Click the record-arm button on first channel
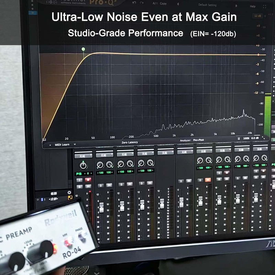275x275 pixels. pyautogui.click(x=88, y=179)
